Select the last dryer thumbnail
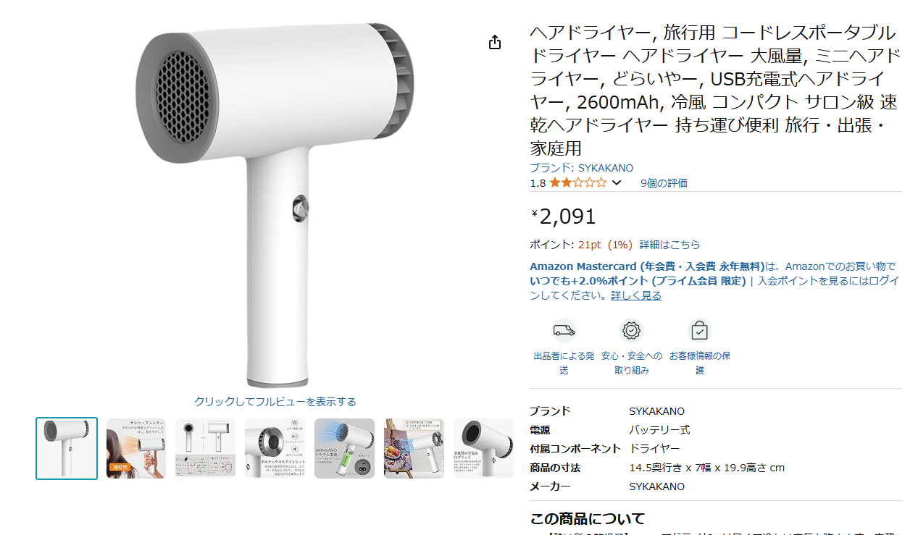This screenshot has width=918, height=535. click(483, 448)
